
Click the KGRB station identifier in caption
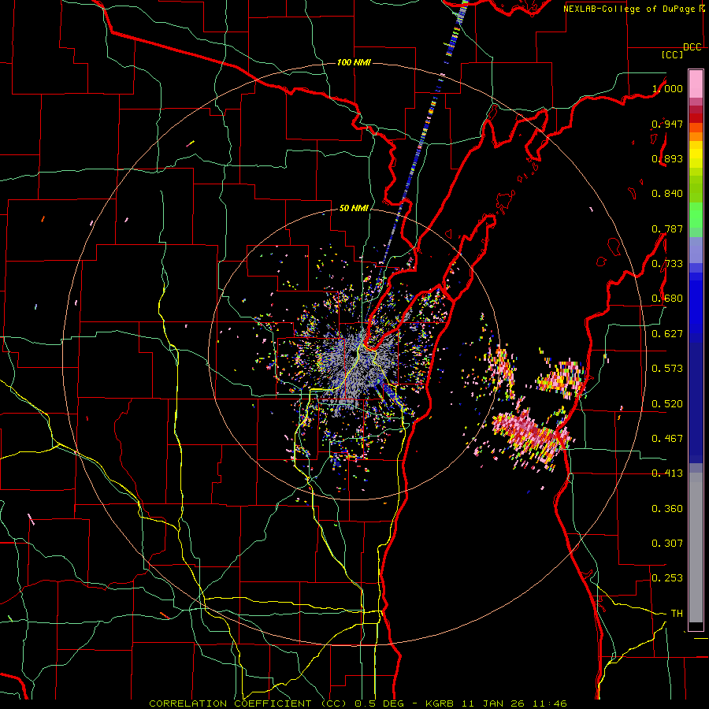(441, 703)
